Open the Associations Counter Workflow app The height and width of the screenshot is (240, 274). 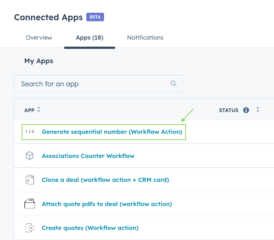[88, 156]
